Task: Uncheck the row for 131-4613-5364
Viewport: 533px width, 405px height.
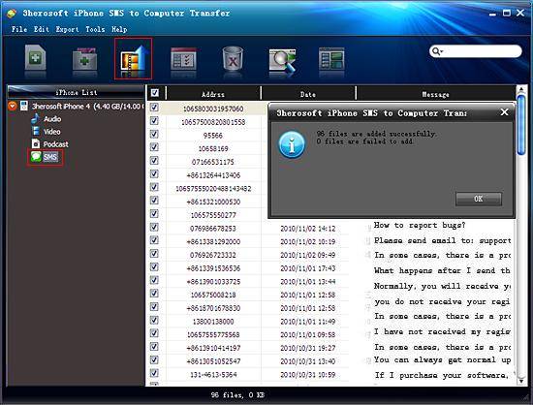Action: tap(154, 373)
